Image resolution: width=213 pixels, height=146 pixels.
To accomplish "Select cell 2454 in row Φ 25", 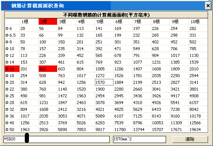I will (x=104, y=96).
